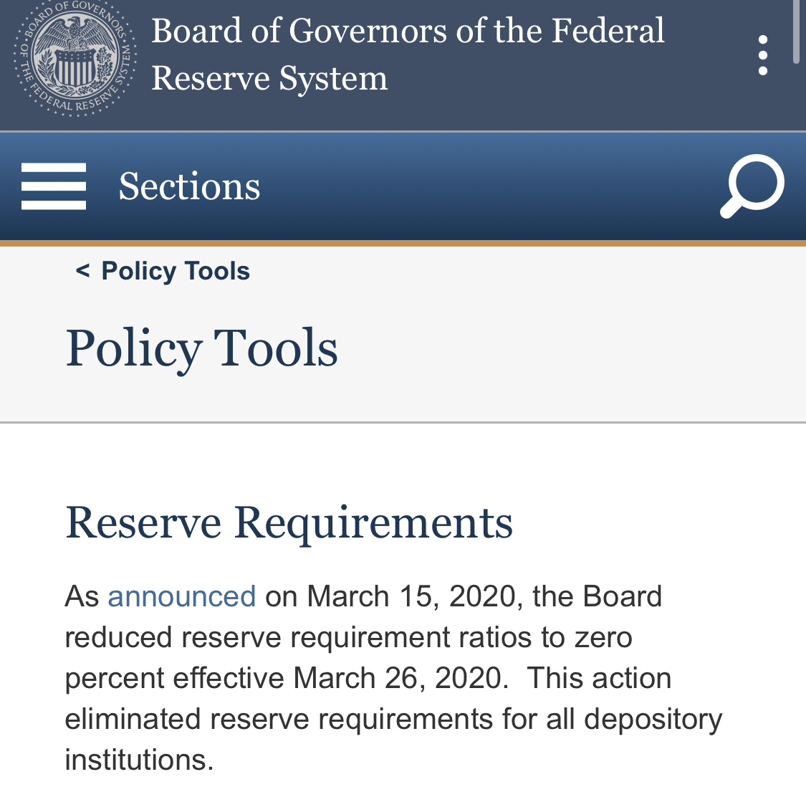Click the large Policy Tools page heading
This screenshot has height=797, width=806.
point(201,349)
